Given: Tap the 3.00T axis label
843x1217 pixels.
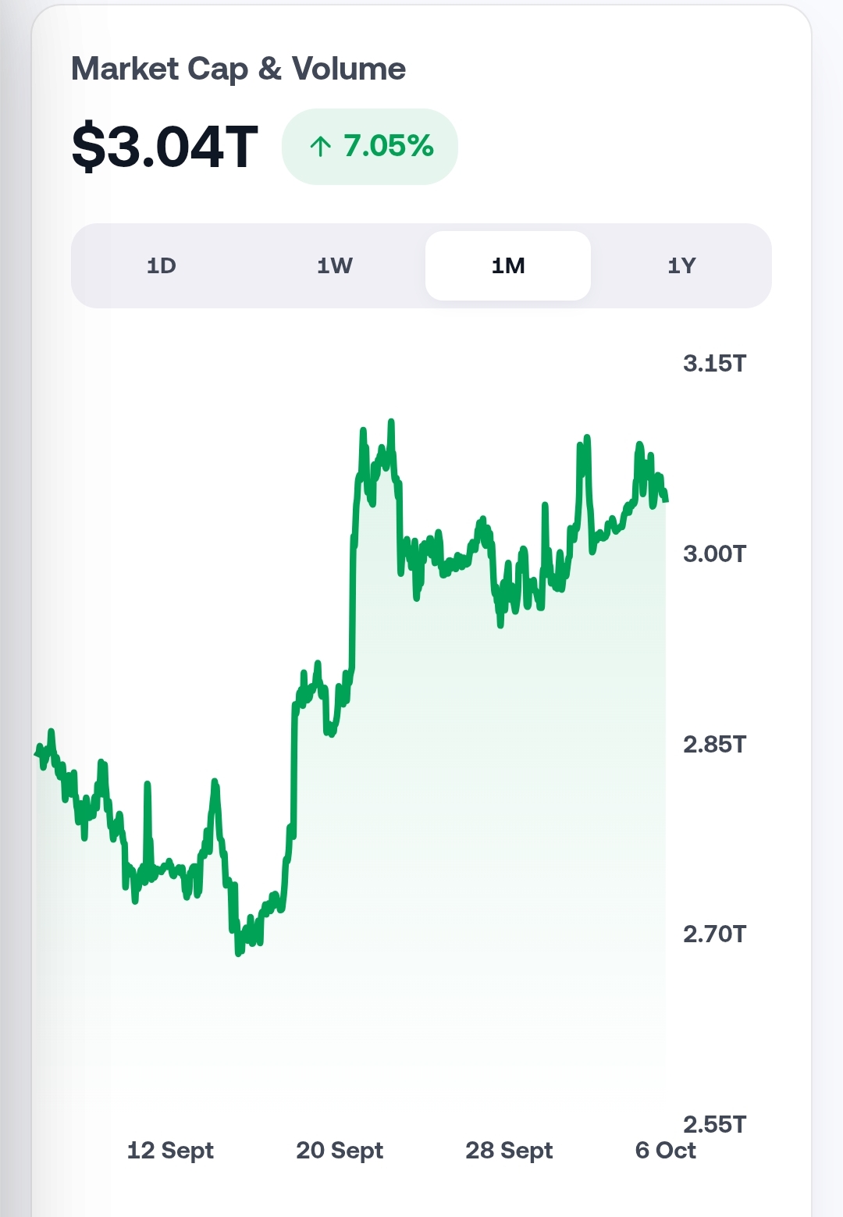Looking at the screenshot, I should 714,554.
